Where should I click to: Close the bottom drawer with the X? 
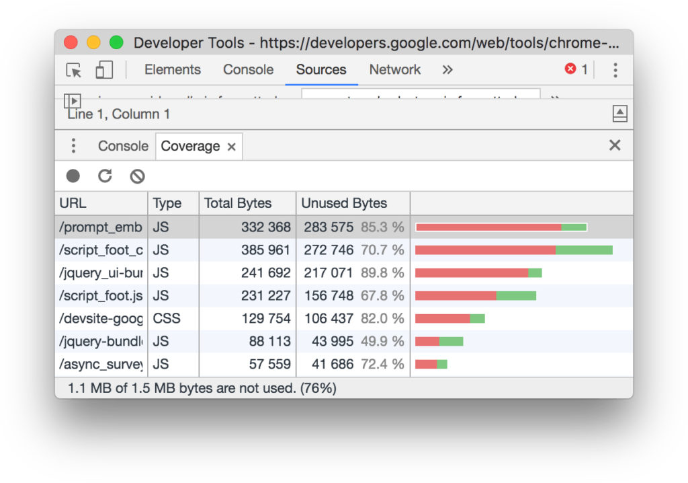click(615, 145)
